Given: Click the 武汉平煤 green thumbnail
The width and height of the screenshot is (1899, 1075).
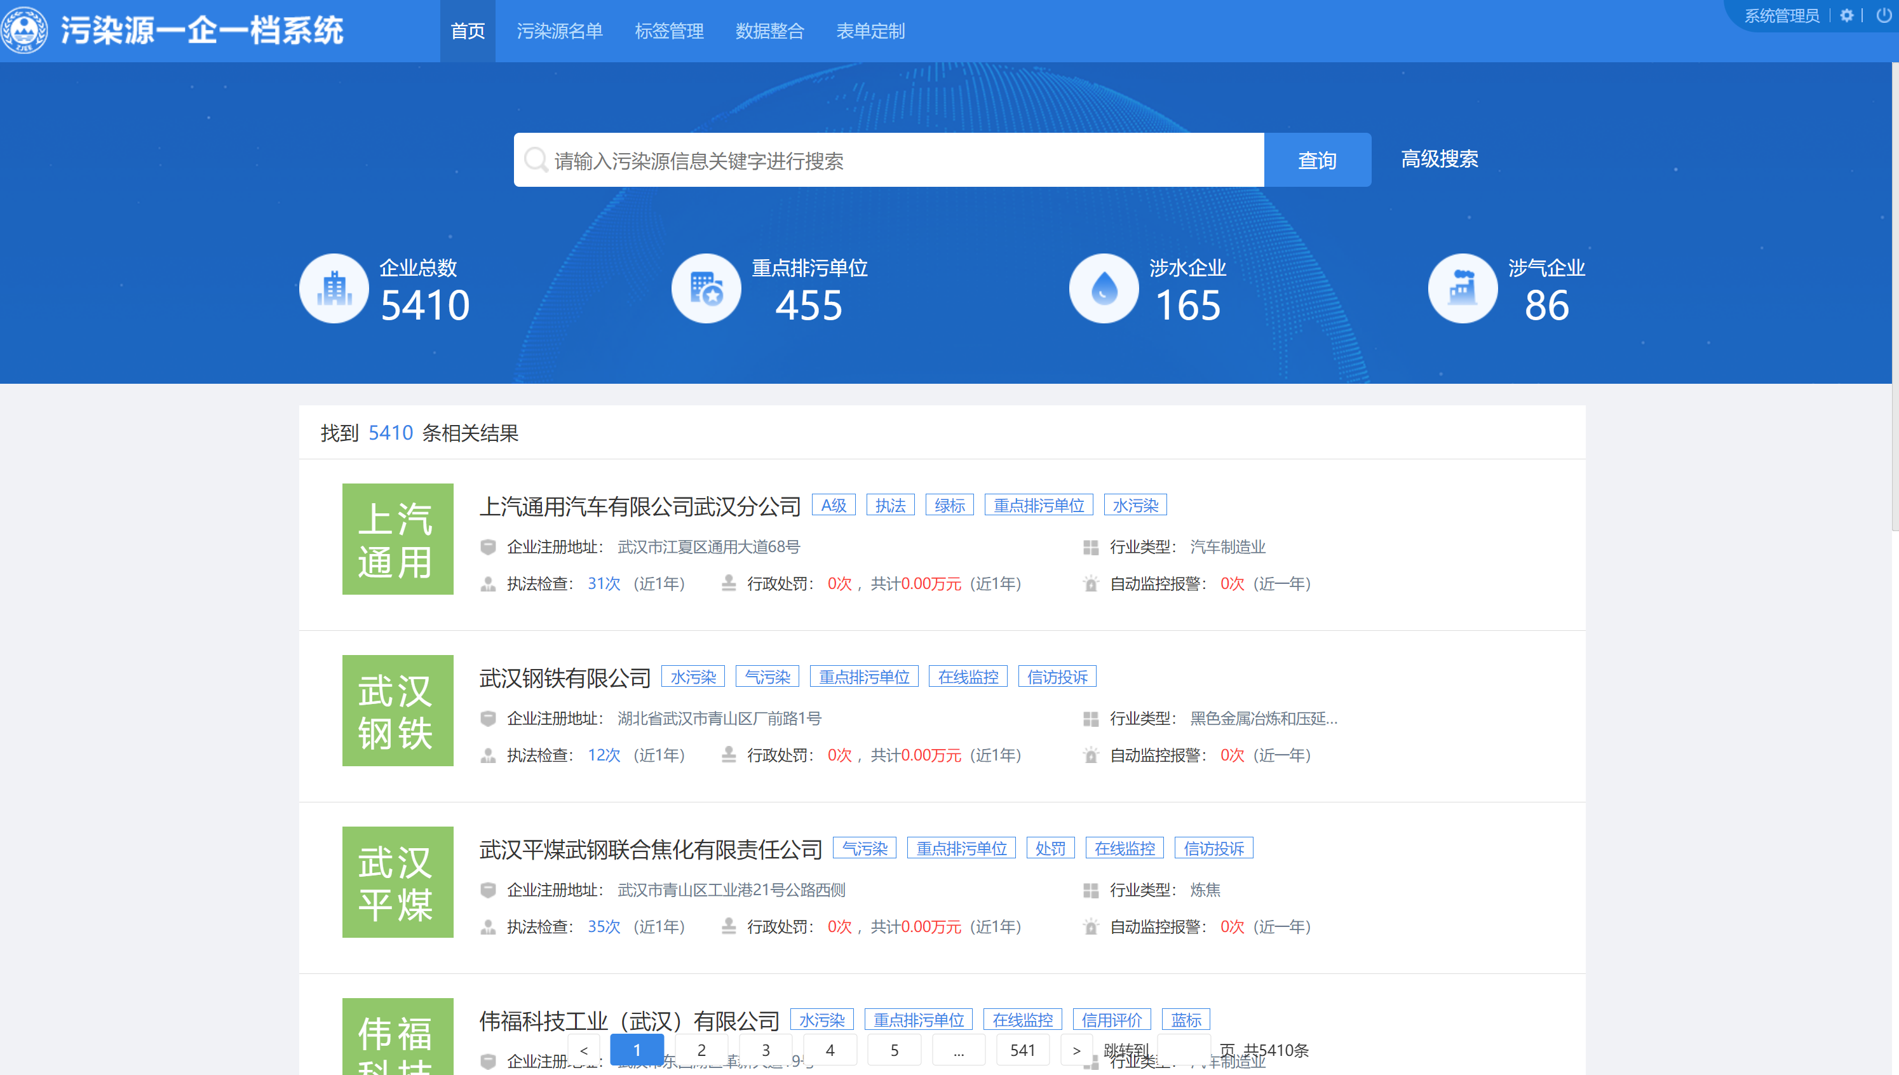Looking at the screenshot, I should pyautogui.click(x=397, y=882).
